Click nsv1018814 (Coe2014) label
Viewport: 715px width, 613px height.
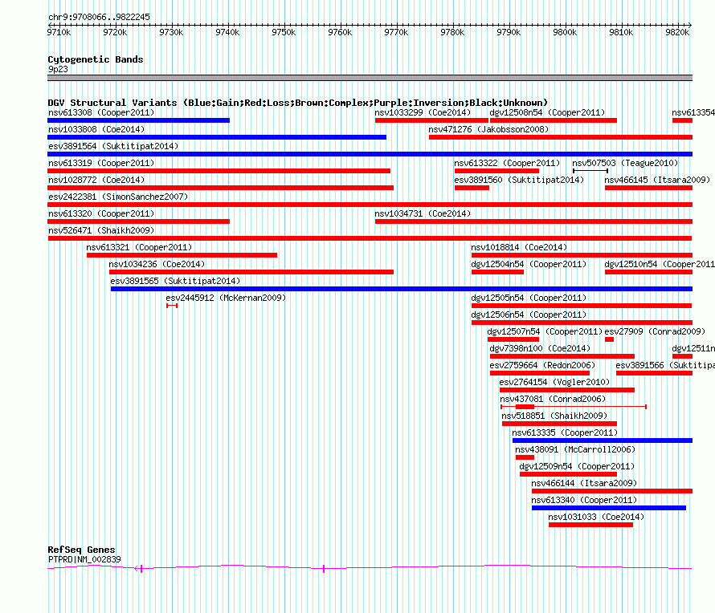519,247
